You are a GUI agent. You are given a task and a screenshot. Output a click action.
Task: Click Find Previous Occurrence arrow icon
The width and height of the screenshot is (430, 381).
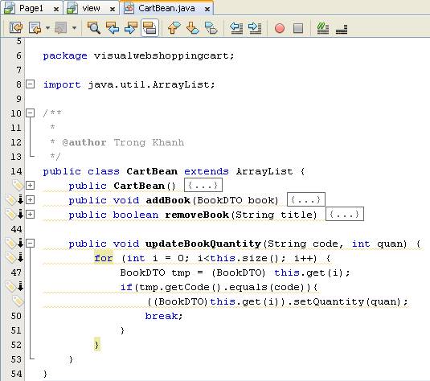click(x=113, y=27)
